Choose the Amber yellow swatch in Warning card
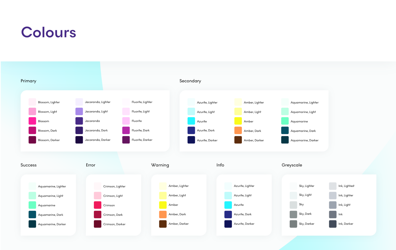 163,205
